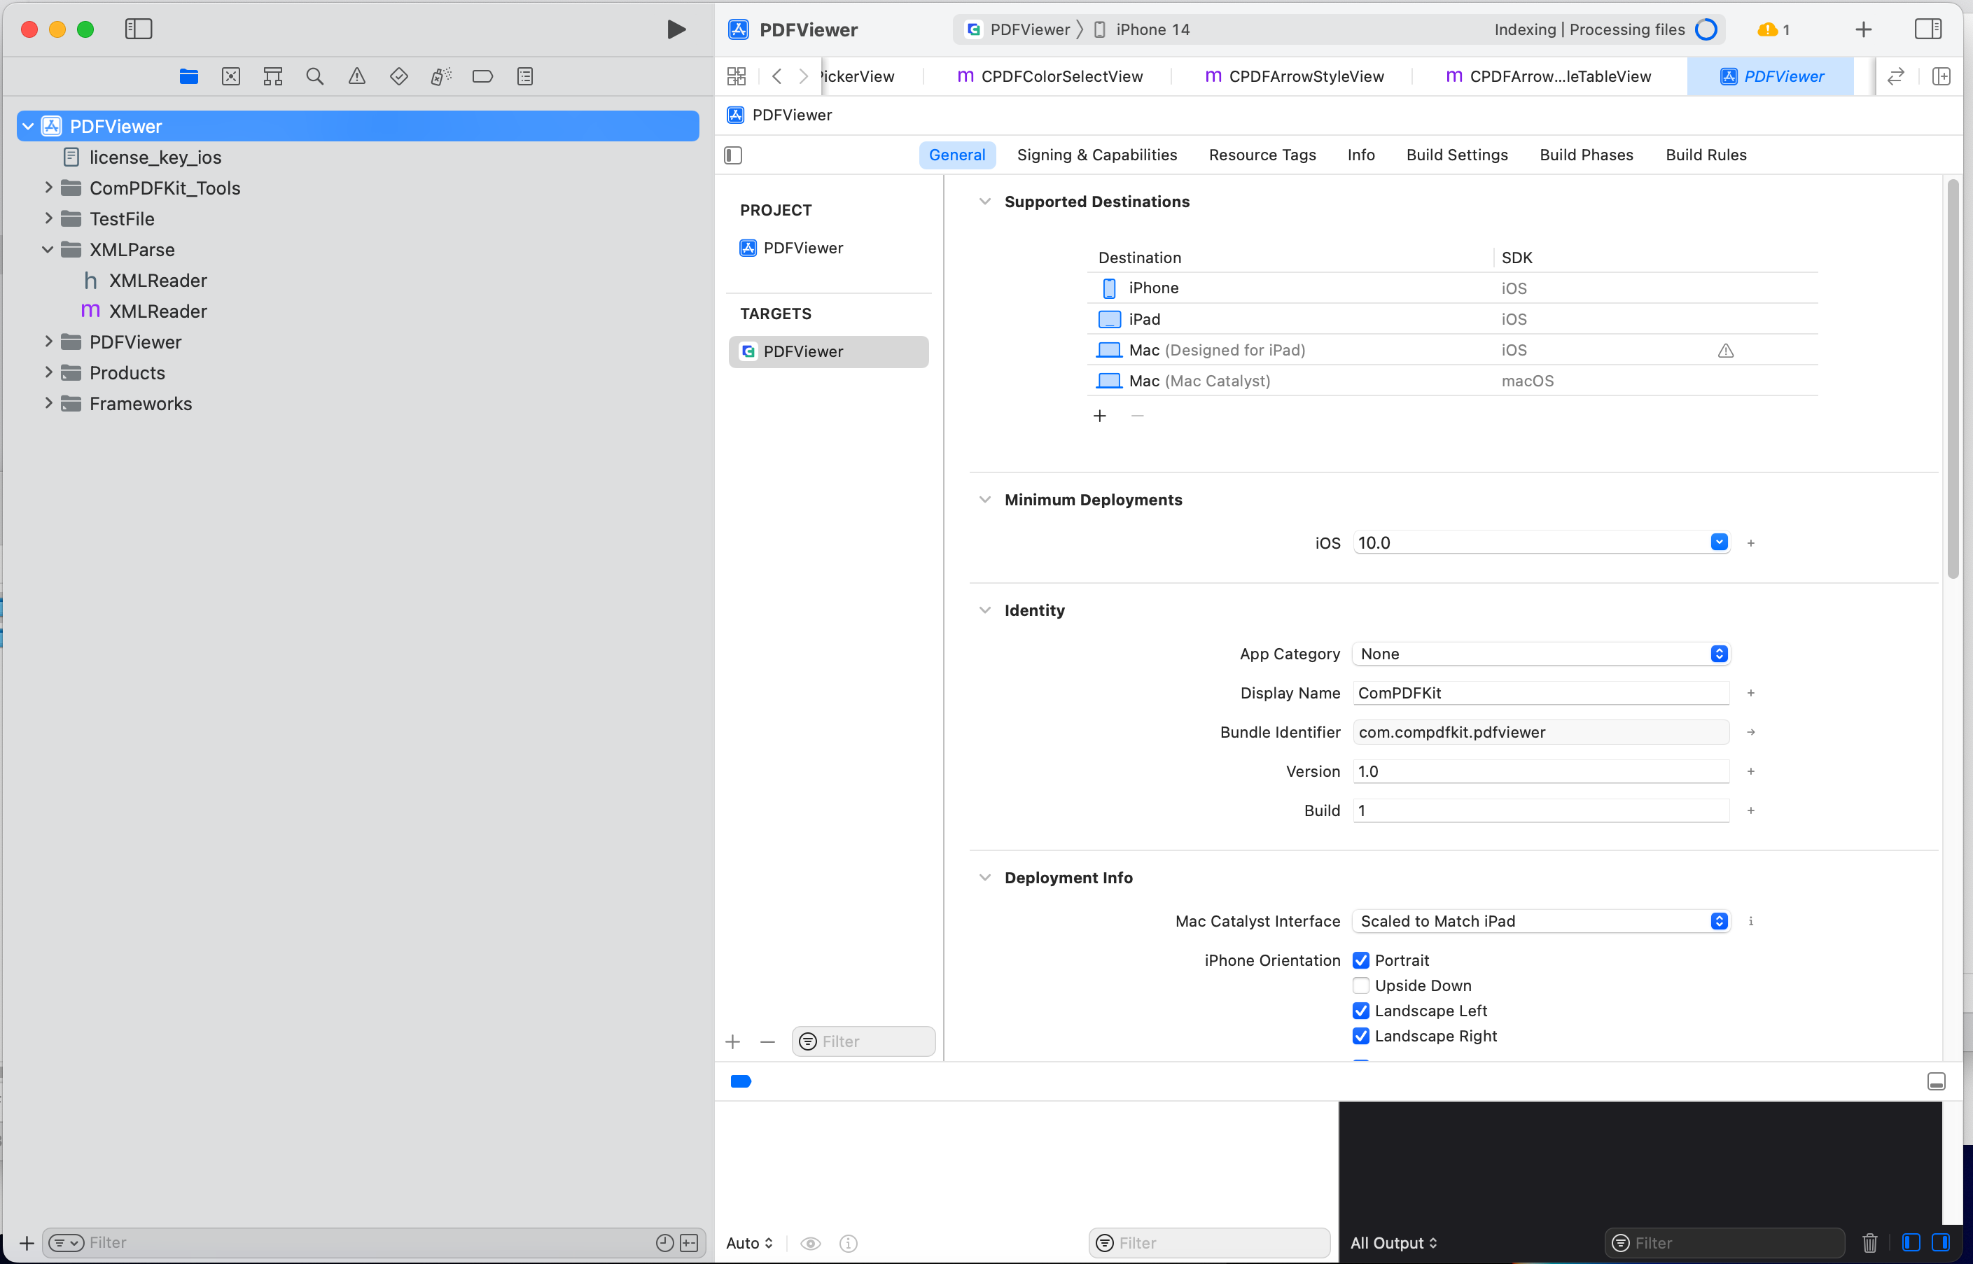The width and height of the screenshot is (1973, 1264).
Task: Open the Report navigator icon
Action: 524,76
